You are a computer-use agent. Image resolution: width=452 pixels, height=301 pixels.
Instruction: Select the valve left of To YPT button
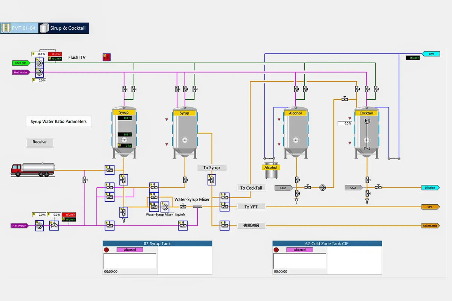click(225, 206)
